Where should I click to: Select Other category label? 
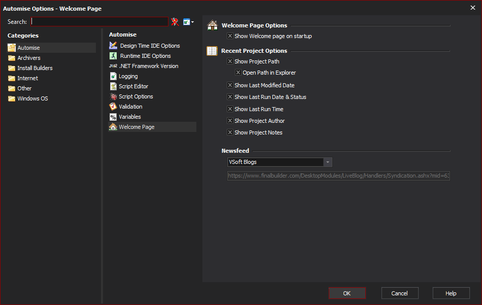click(x=24, y=88)
